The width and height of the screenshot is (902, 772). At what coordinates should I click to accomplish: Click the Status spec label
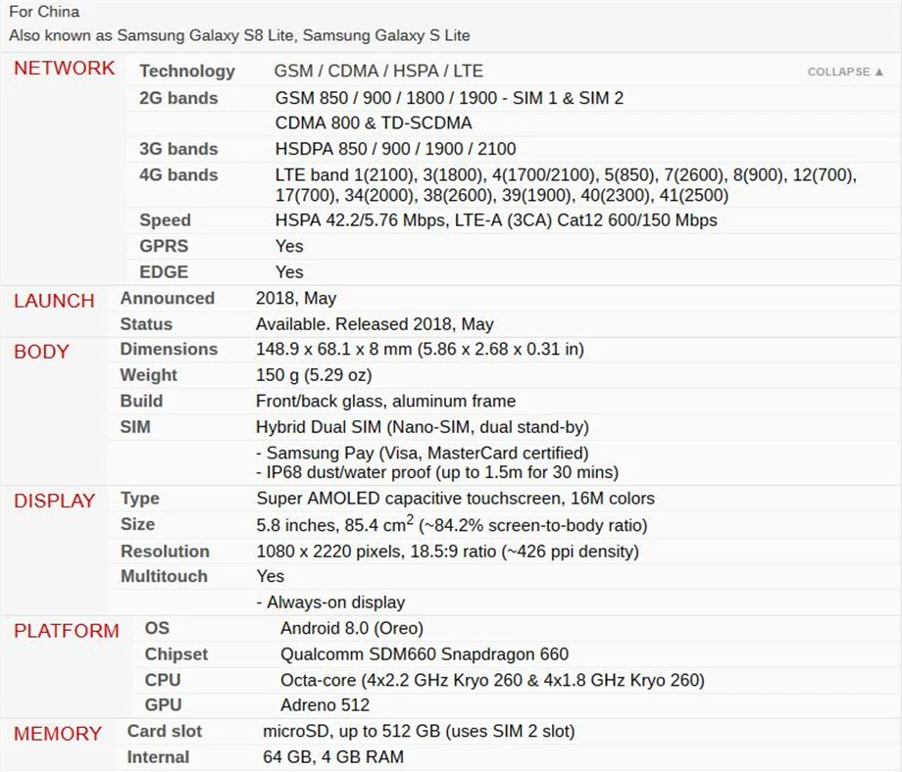146,324
